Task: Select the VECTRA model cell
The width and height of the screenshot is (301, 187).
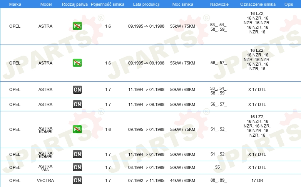Action: click(45, 180)
